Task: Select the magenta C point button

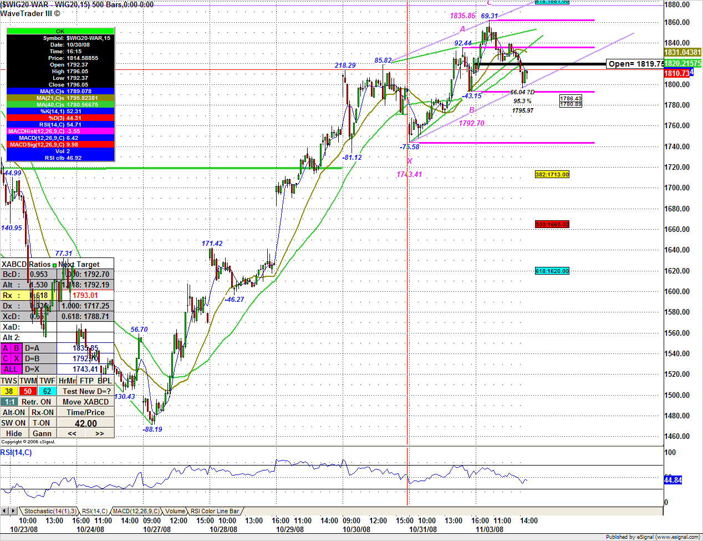Action: point(6,358)
